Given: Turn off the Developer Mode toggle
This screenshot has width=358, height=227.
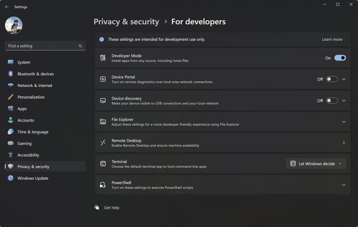Looking at the screenshot, I should click(x=340, y=58).
